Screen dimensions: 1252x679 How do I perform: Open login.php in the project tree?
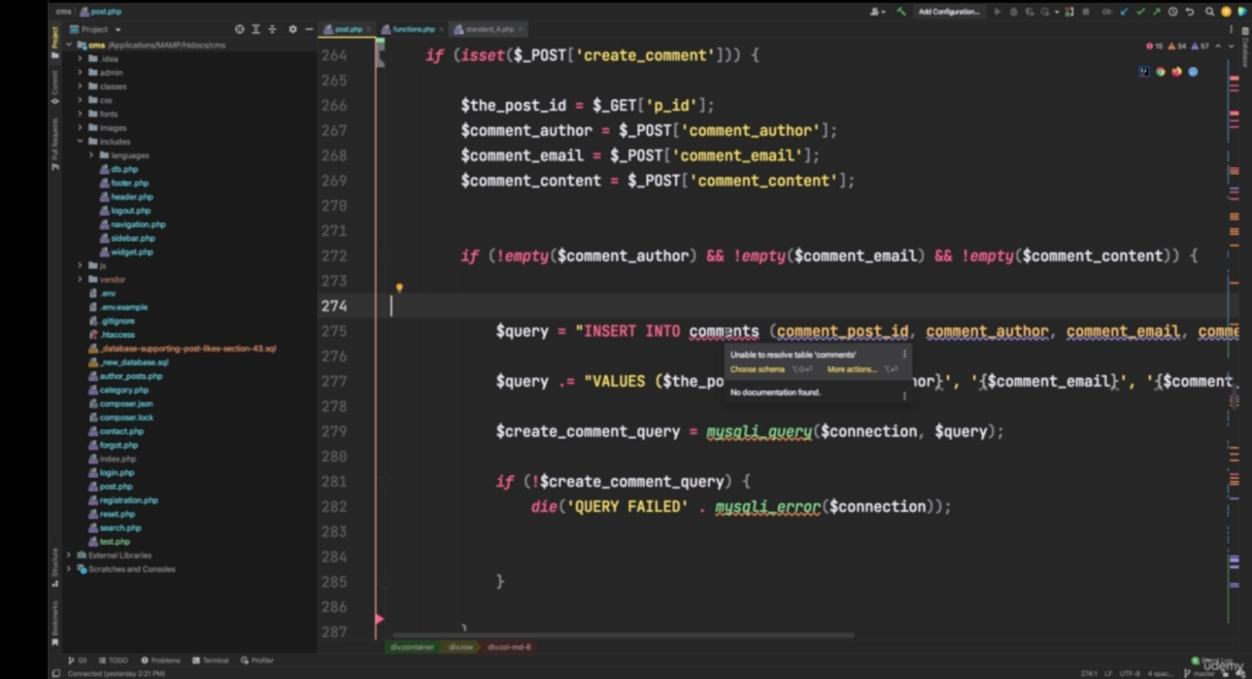[x=117, y=473]
